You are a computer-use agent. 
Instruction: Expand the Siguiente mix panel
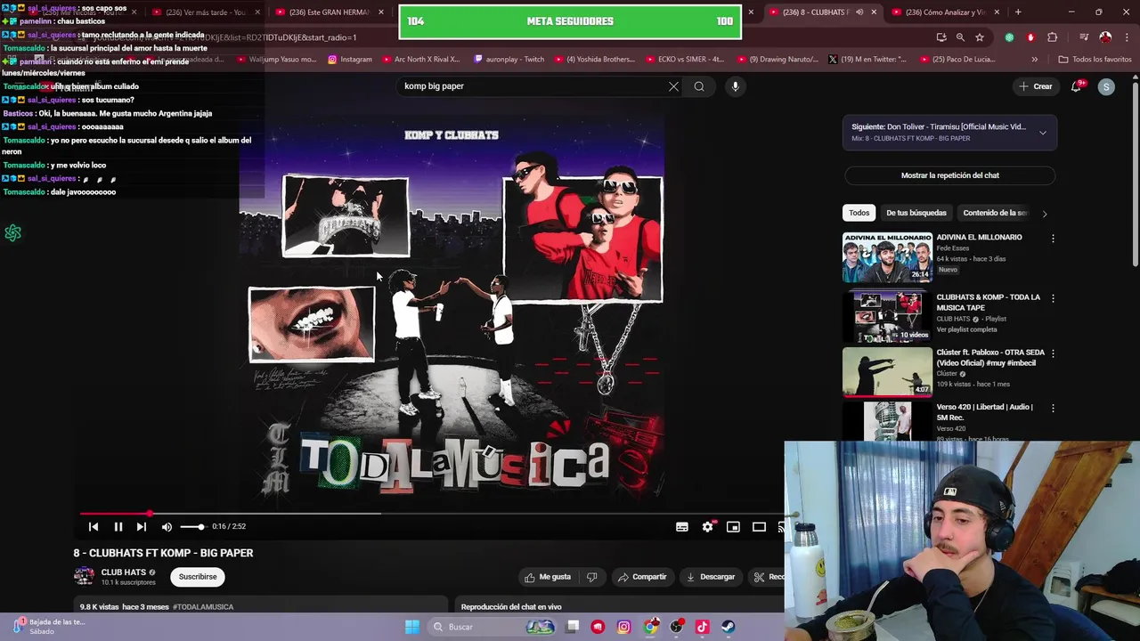[x=1043, y=133]
